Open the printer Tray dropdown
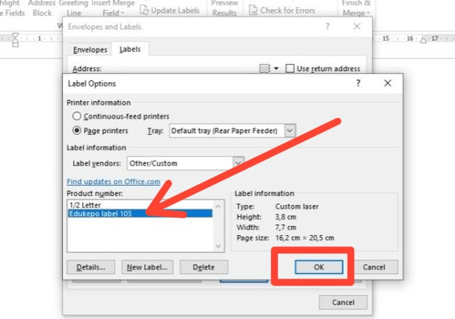Screen dimensions: 455x319 [x=290, y=130]
